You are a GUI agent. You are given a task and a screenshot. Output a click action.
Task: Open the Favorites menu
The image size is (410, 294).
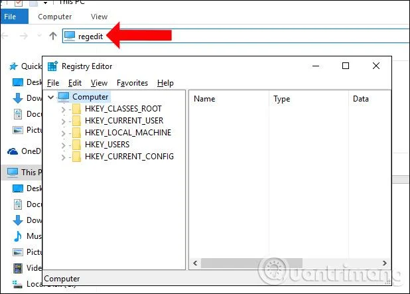pyautogui.click(x=132, y=83)
